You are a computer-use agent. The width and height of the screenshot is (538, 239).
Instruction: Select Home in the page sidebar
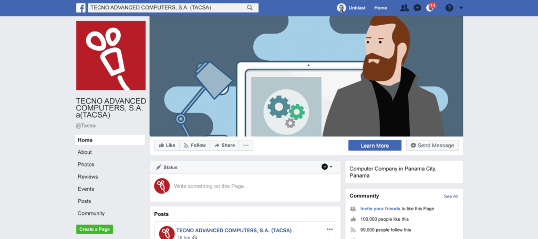pos(110,140)
